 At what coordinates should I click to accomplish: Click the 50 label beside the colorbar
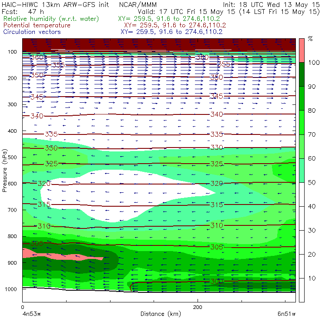tap(312, 182)
